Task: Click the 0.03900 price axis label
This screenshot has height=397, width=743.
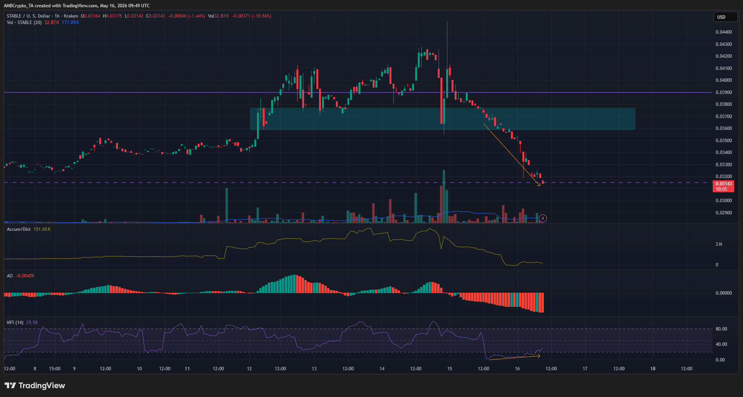Action: coord(723,92)
